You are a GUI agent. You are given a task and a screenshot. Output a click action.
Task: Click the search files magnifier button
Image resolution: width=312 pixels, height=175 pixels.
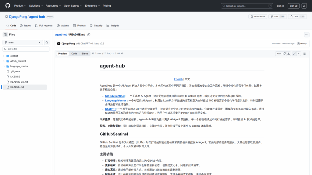[x=47, y=43]
